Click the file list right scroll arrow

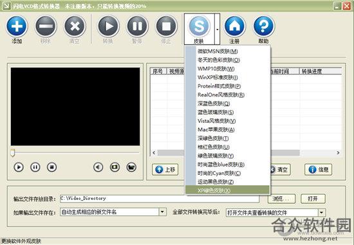pos(338,153)
